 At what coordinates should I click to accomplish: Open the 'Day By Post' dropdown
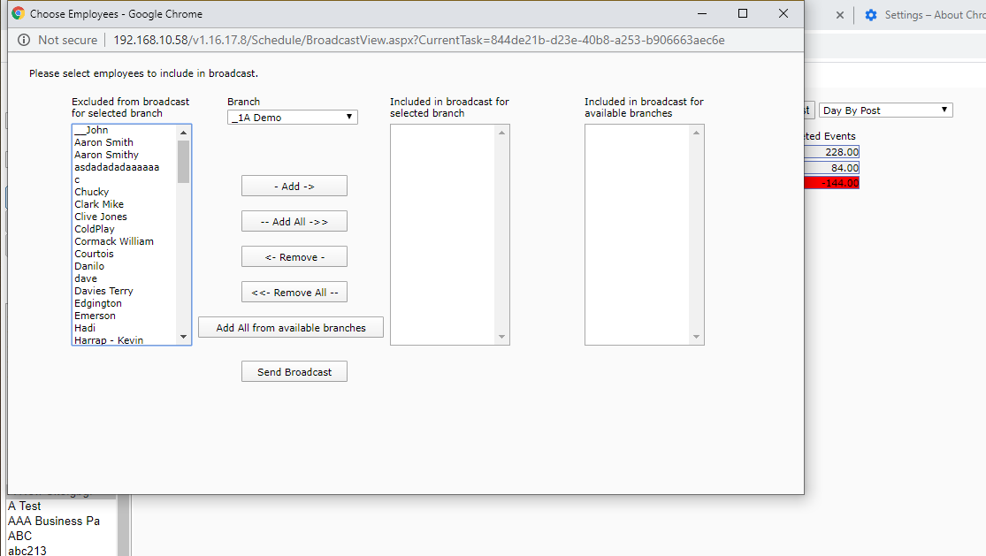point(885,110)
